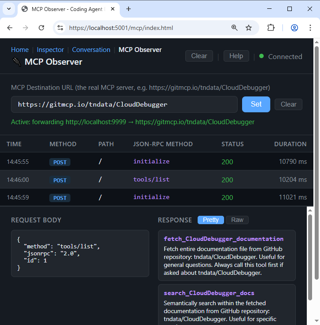Click the JSON-RPC METHOD column header

(x=163, y=144)
